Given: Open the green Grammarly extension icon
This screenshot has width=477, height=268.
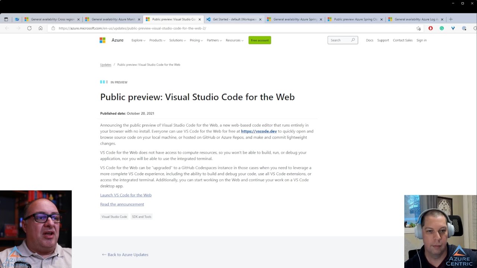Looking at the screenshot, I should pos(442,28).
